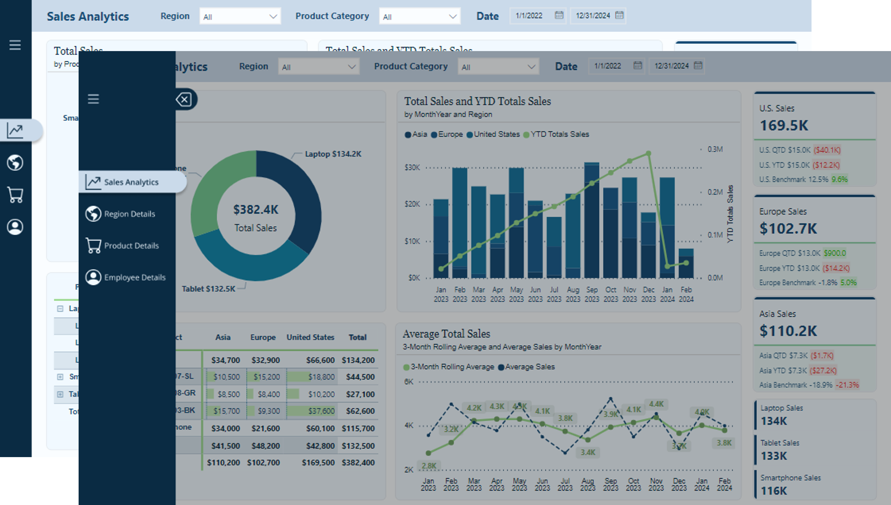The height and width of the screenshot is (505, 891).
Task: Click the shopping cart Product Details icon
Action: tap(93, 245)
